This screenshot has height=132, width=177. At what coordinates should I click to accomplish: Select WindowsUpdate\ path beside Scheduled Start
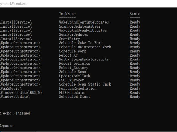(15, 97)
